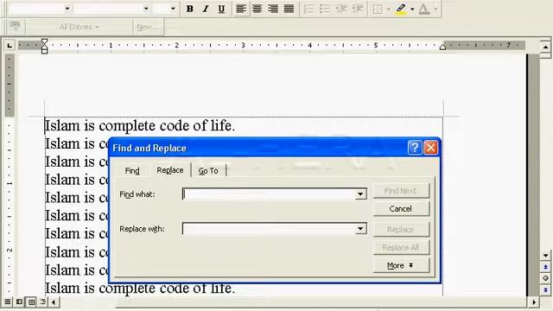The image size is (553, 311).
Task: Switch to the Replace tab
Action: 170,170
